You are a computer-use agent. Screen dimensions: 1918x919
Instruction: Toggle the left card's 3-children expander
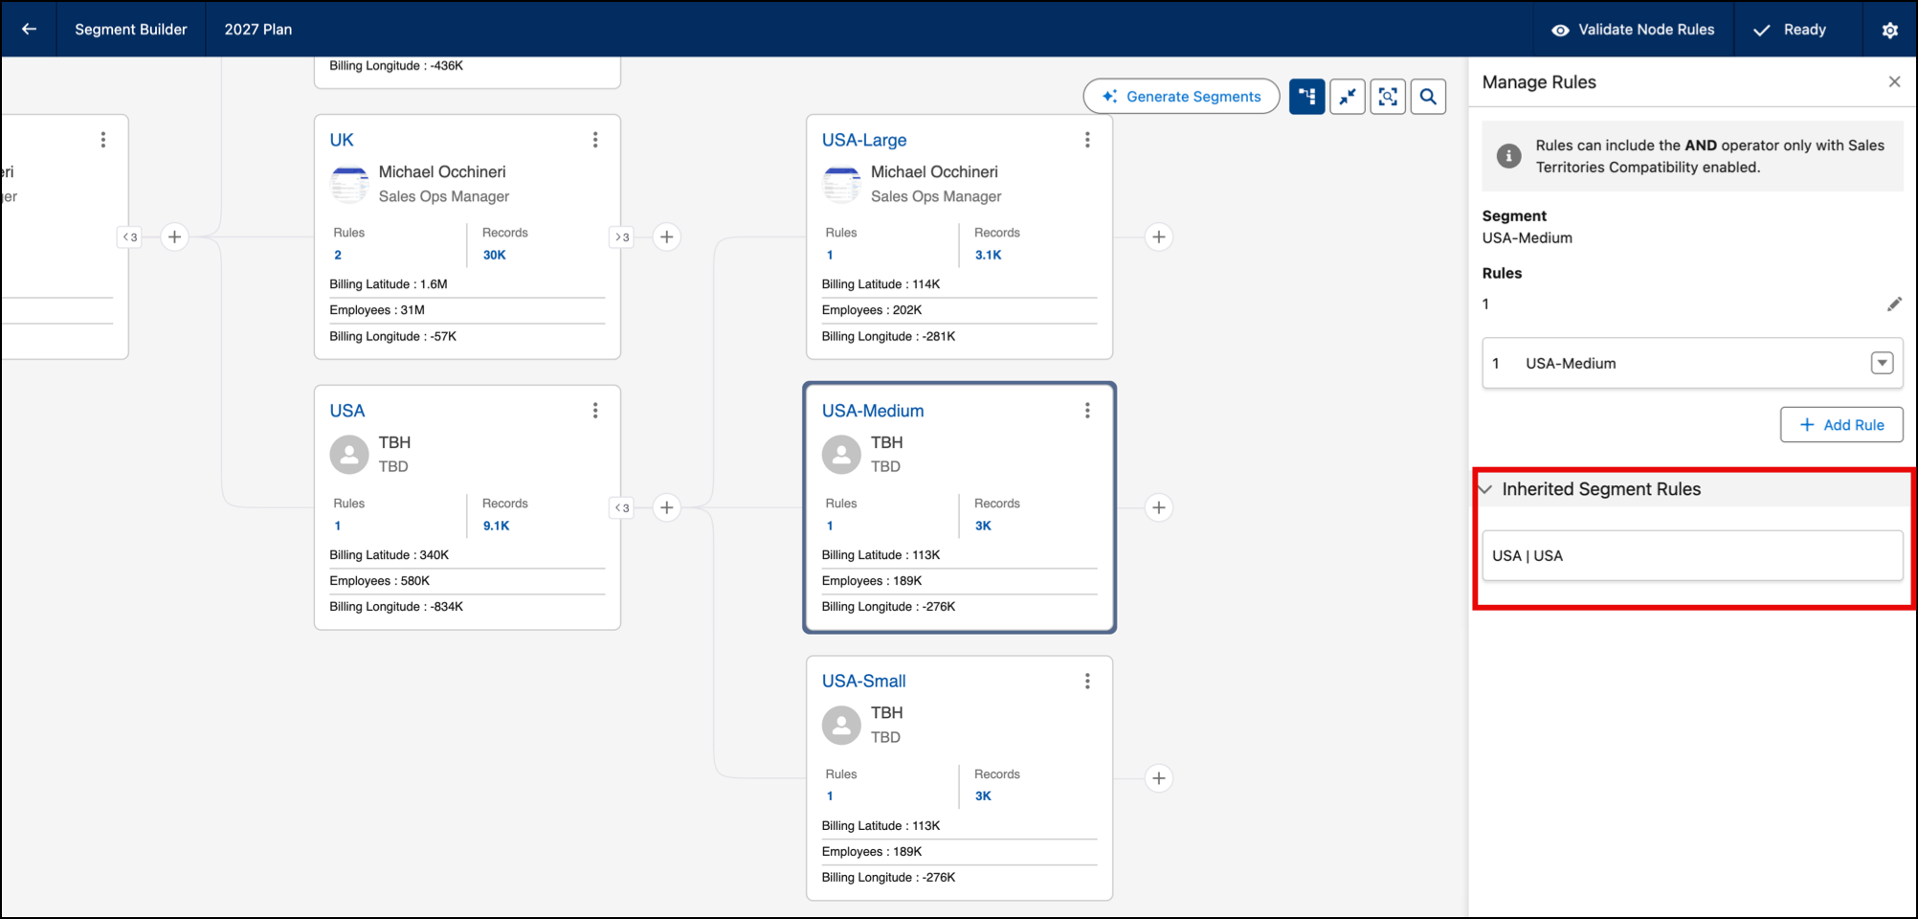130,237
